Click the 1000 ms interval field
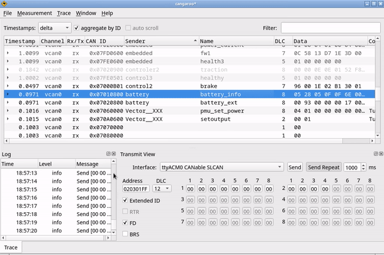The image size is (384, 255). coord(352,167)
